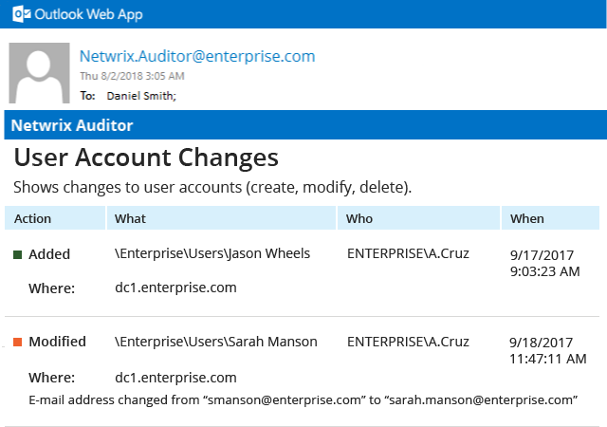Click the User Account Changes heading
Screen dimensions: 607x427
pos(146,158)
